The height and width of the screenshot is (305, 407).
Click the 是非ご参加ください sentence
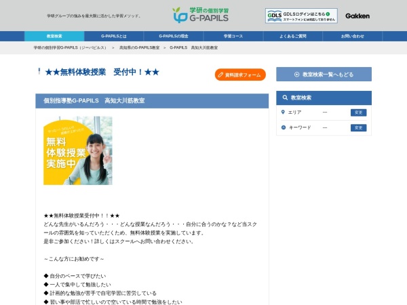[118, 241]
